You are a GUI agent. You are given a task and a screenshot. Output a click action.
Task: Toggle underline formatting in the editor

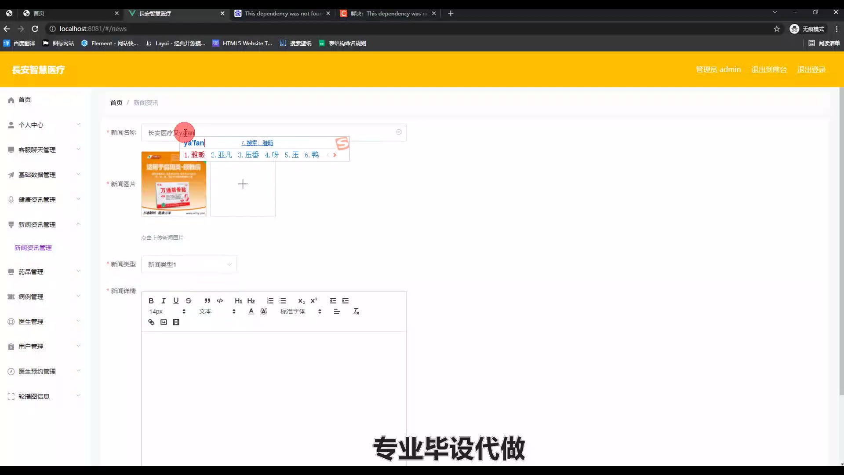(x=176, y=301)
